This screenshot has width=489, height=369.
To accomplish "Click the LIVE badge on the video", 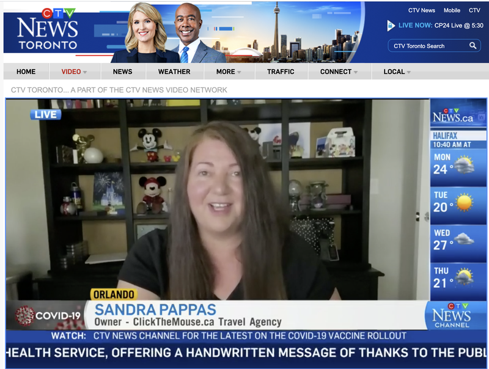I will tap(45, 115).
